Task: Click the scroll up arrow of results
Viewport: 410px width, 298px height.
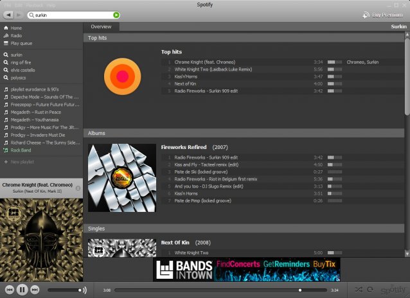Action: click(407, 34)
